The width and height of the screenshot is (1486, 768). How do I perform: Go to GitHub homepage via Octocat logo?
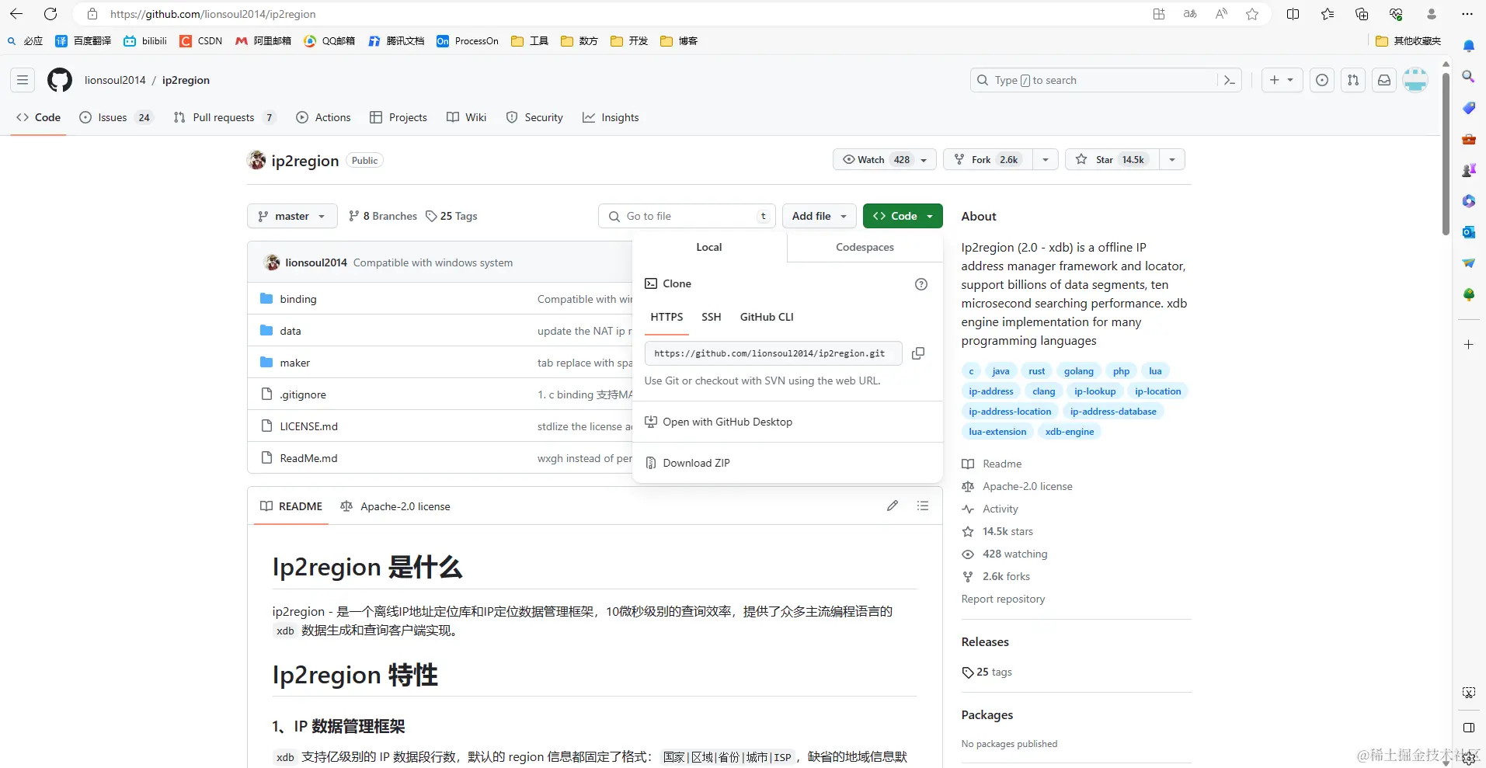tap(60, 80)
